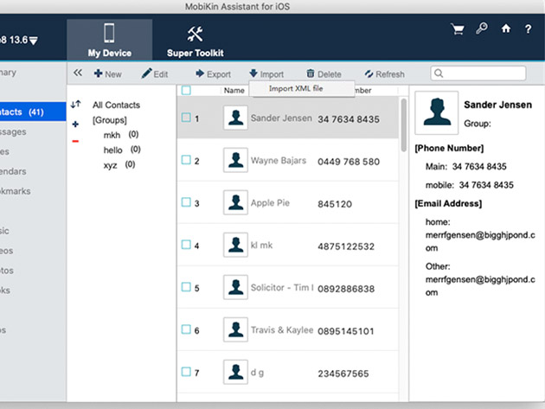
Task: Open help with the question mark icon
Action: click(x=528, y=29)
